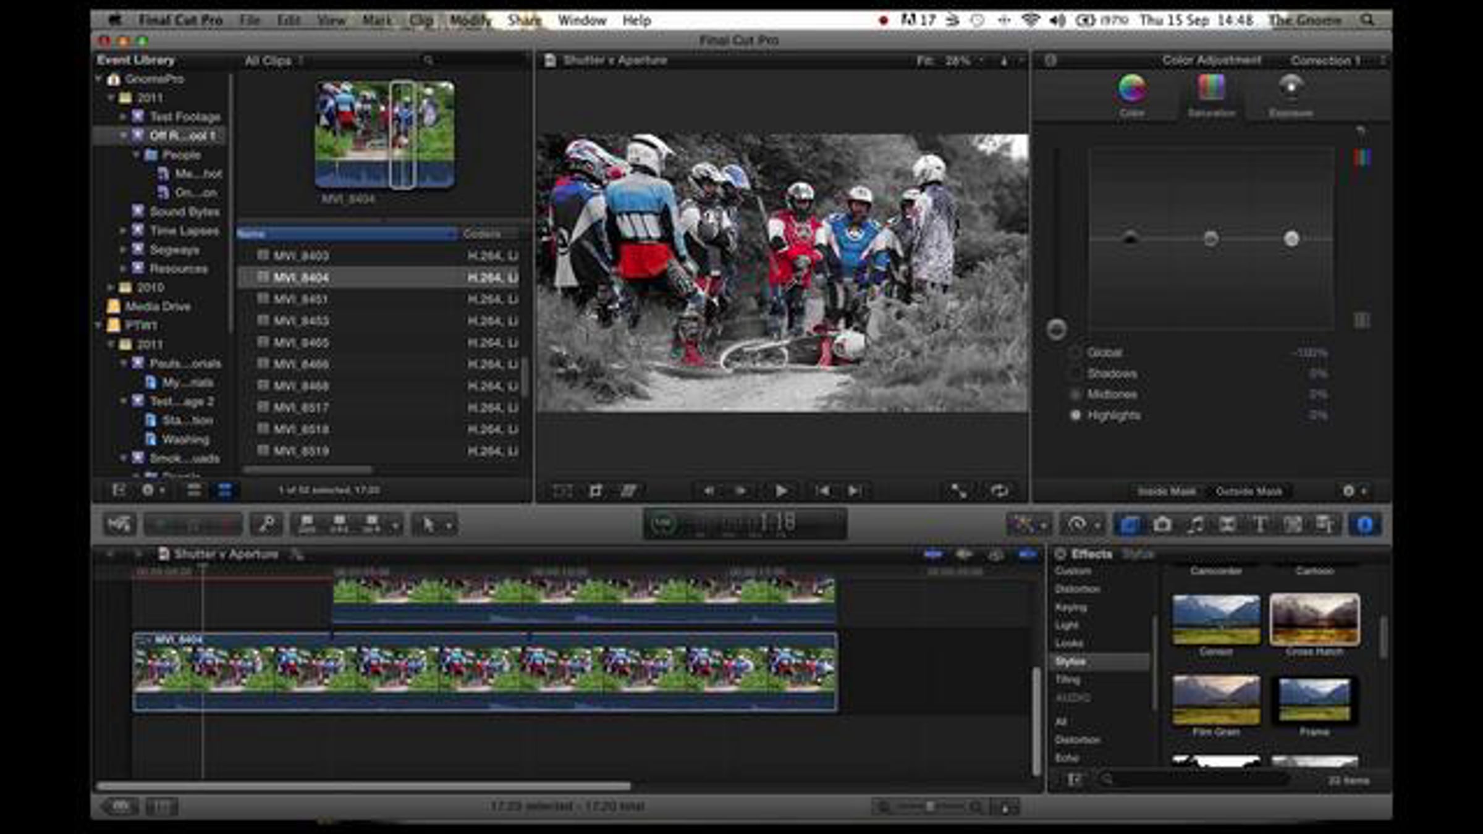
Task: Click the Wi-Fi icon in the menu bar
Action: 1030,20
